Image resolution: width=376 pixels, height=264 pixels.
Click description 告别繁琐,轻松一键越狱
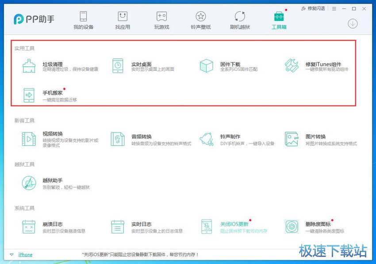(66, 187)
